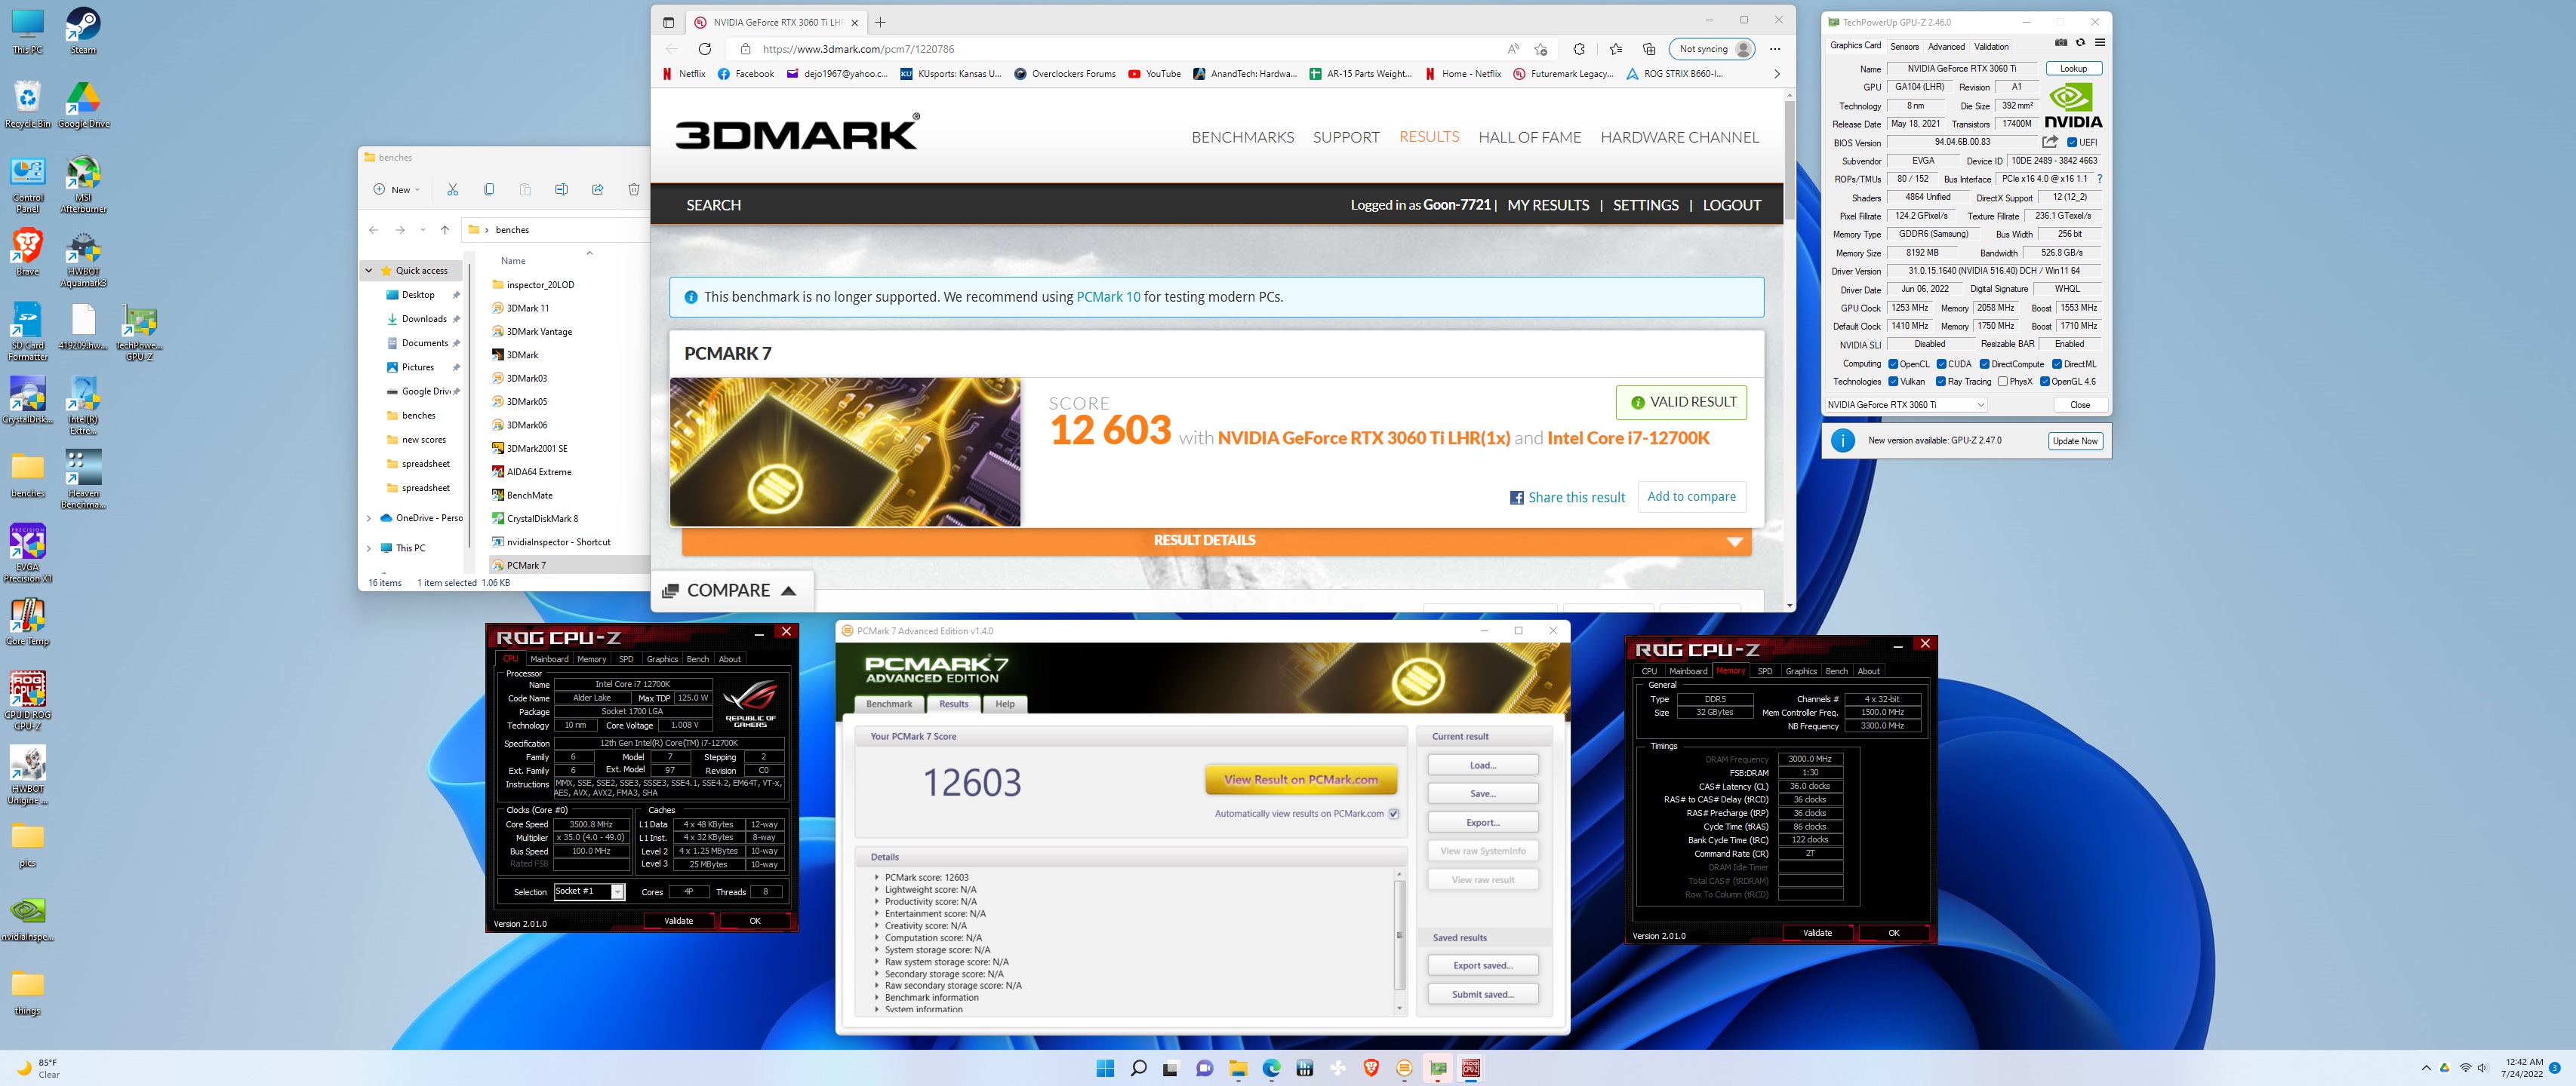
Task: Switch to Benchmark tab in PCMark 7
Action: point(889,704)
